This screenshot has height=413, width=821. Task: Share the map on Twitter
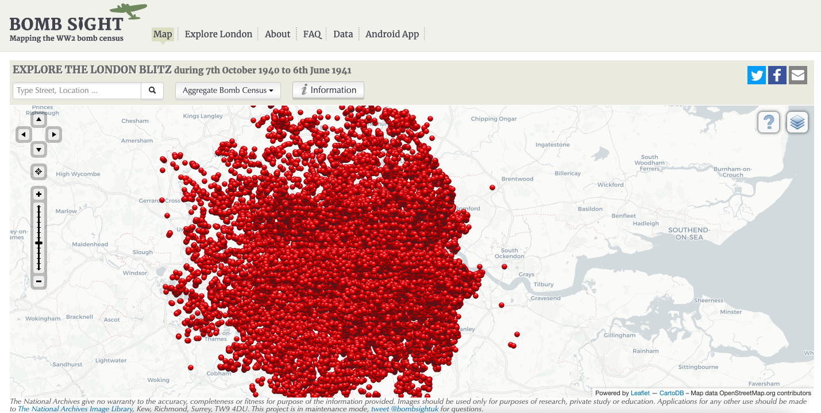pyautogui.click(x=757, y=75)
